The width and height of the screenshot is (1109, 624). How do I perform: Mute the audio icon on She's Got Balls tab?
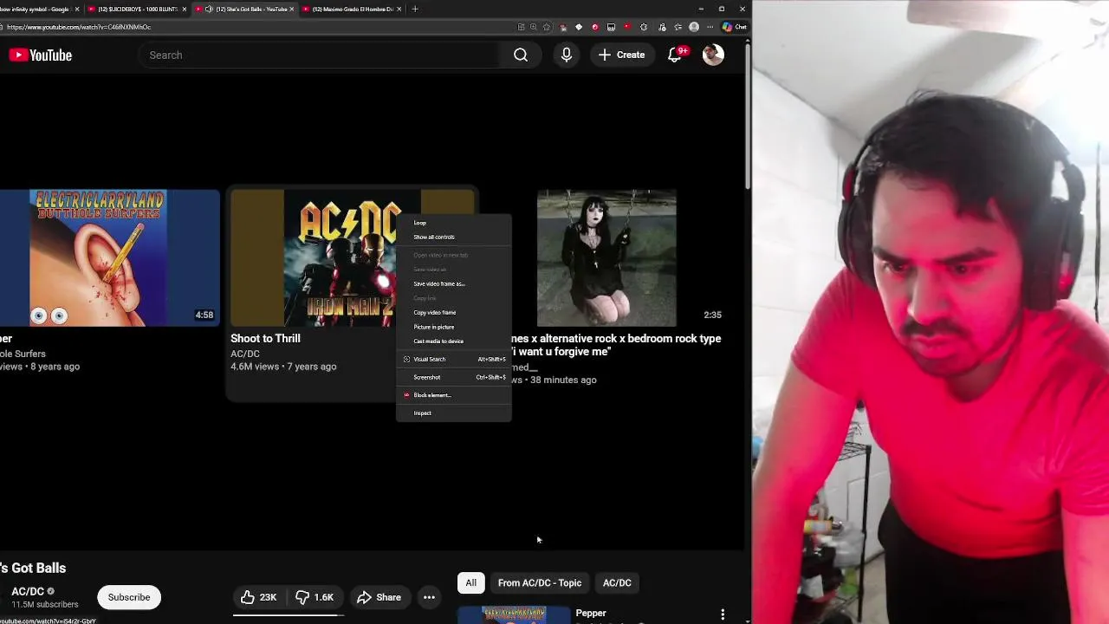209,10
